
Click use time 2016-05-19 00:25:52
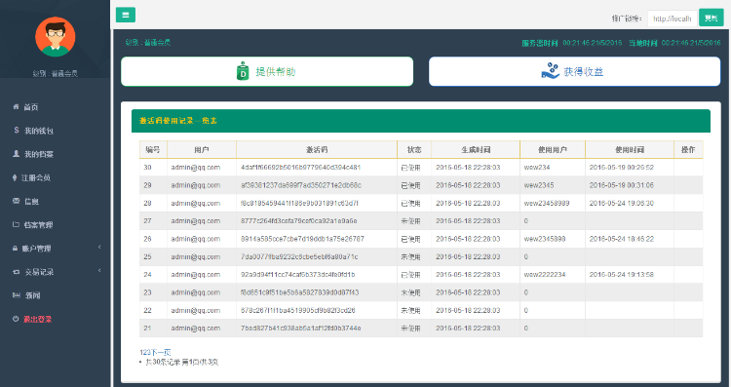pos(622,167)
